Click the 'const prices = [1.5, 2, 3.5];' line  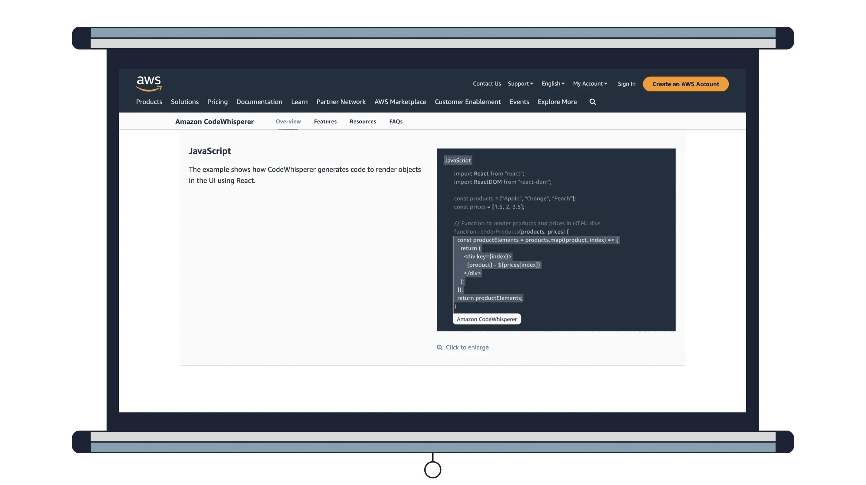pyautogui.click(x=489, y=207)
